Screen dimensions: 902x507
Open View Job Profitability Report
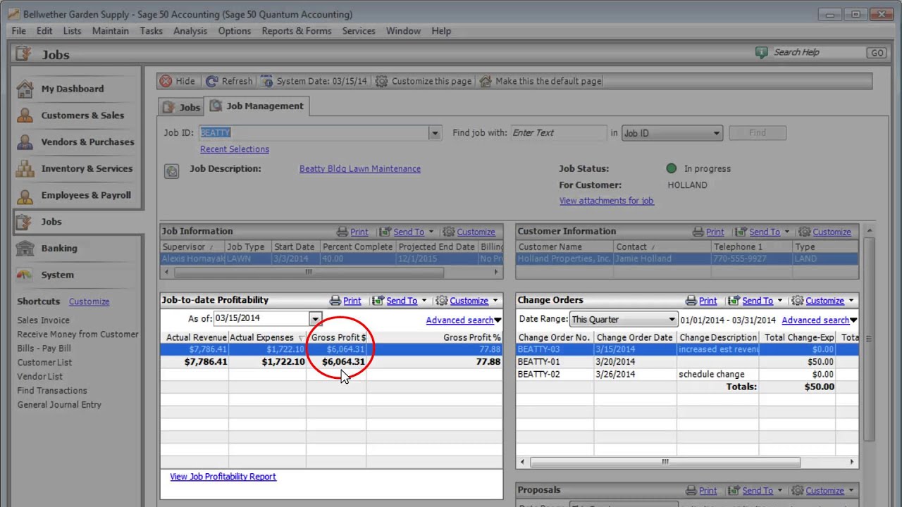(223, 477)
